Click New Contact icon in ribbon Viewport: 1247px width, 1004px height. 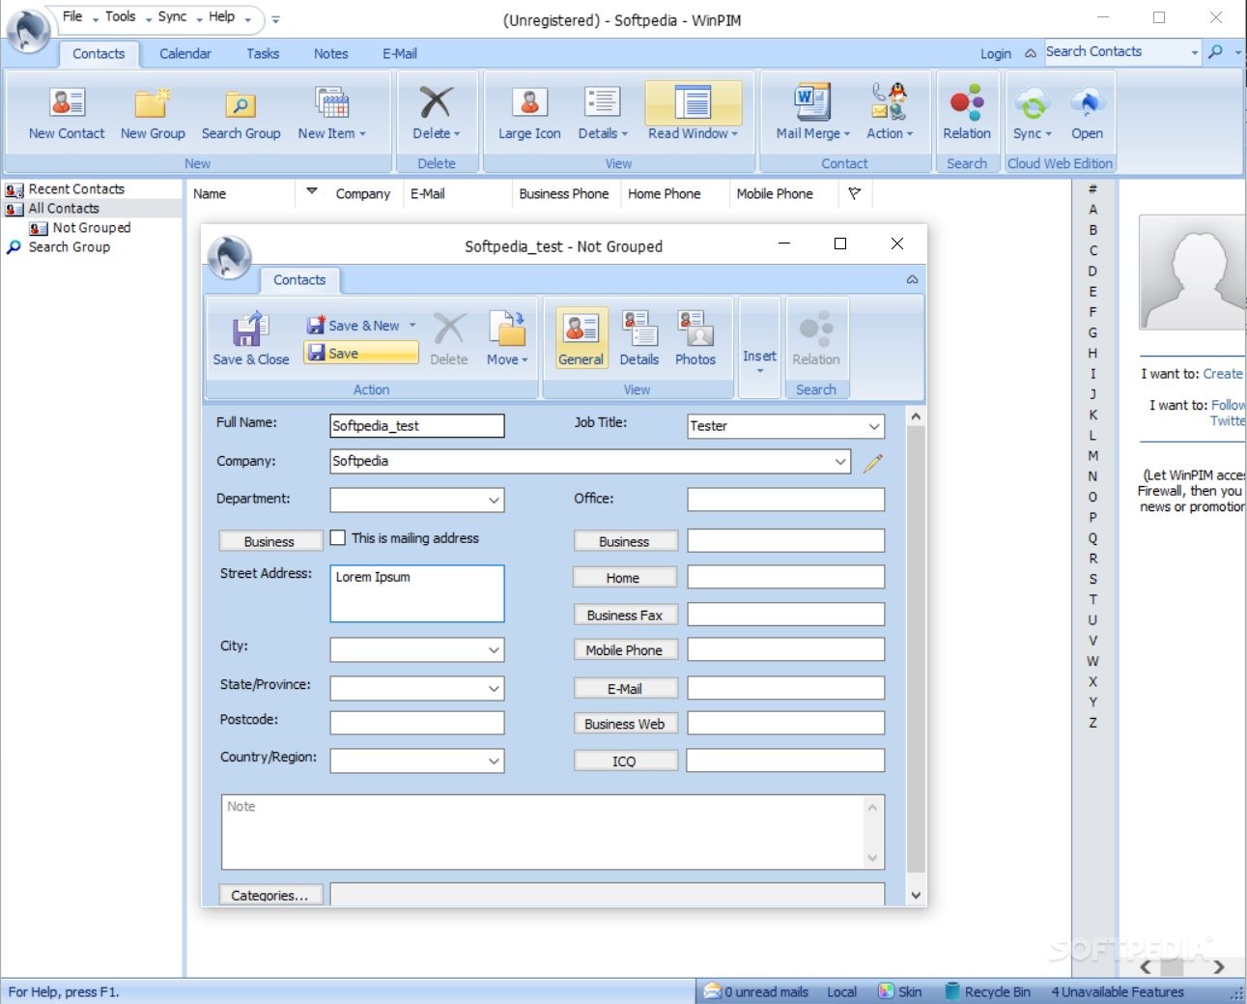[67, 114]
